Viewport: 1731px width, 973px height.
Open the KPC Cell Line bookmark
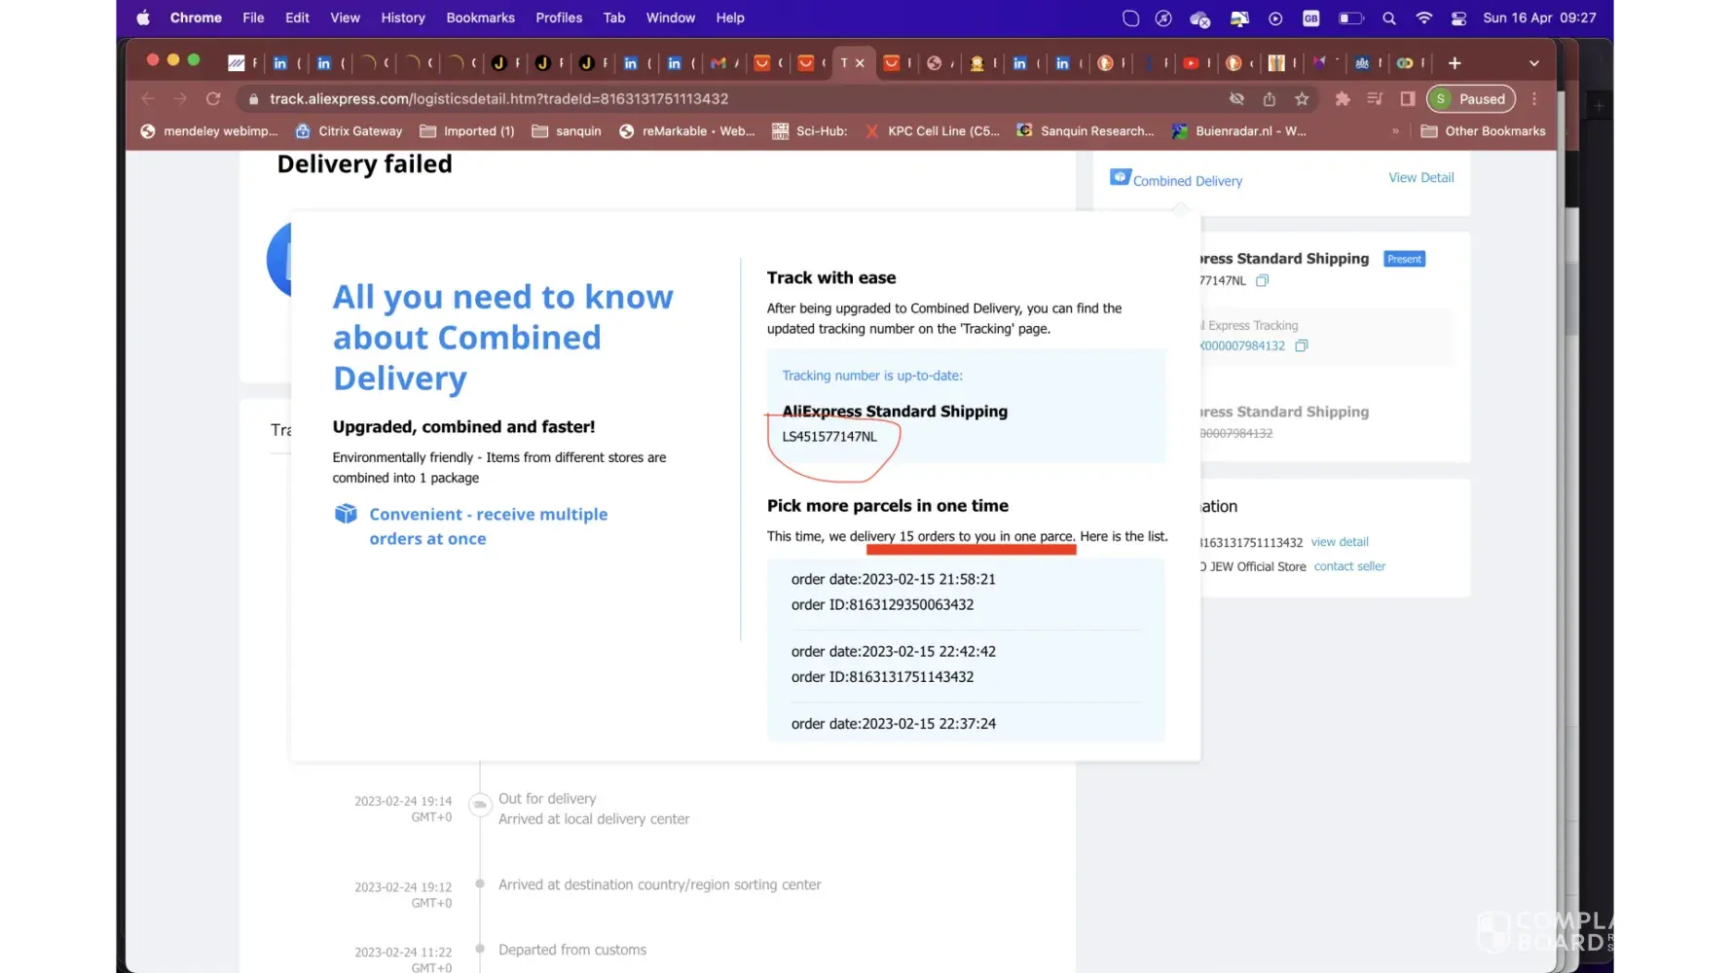pyautogui.click(x=932, y=131)
